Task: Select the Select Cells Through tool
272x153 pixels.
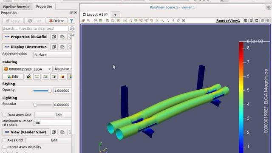Action: click(x=136, y=20)
